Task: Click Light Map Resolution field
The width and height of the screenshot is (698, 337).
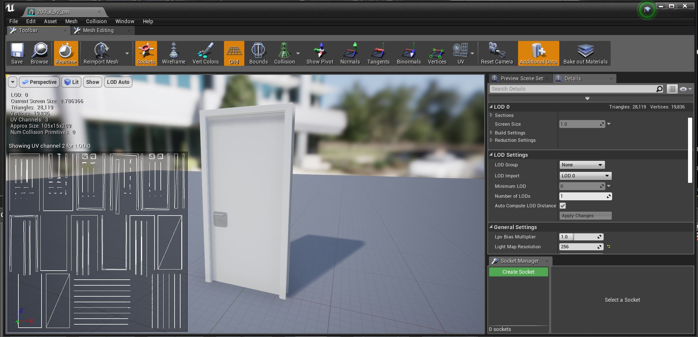Action: (x=581, y=247)
